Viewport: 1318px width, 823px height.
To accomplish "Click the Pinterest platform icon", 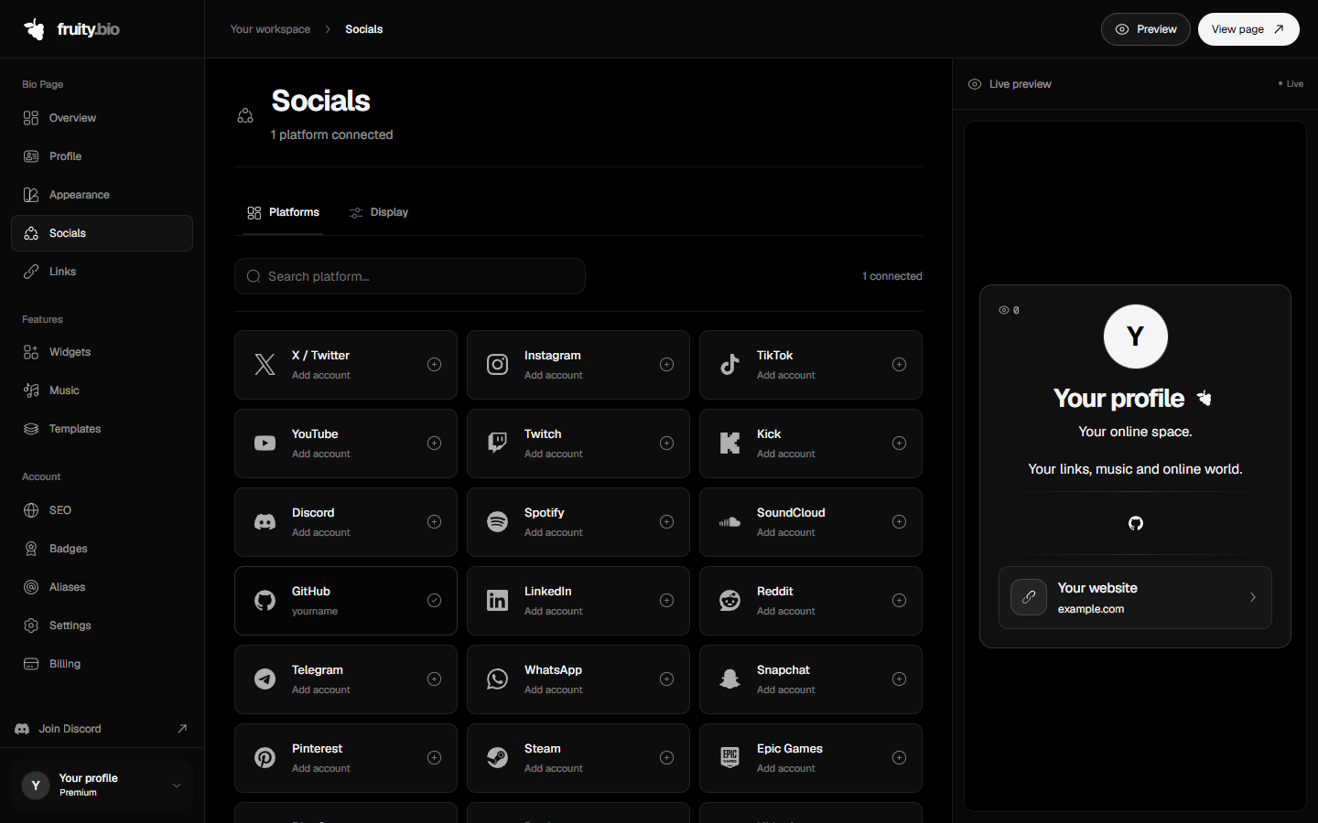I will click(265, 758).
